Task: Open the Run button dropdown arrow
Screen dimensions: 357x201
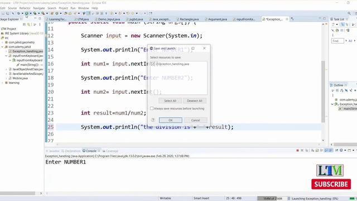Action: [x=30, y=13]
